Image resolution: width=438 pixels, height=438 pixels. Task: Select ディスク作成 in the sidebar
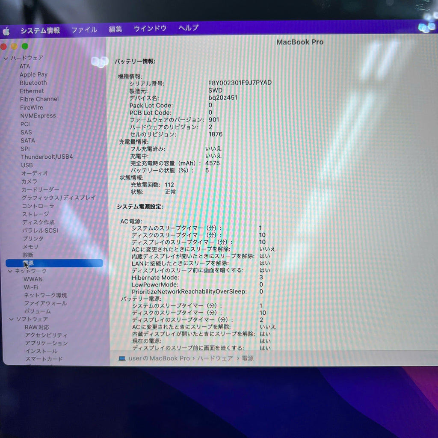[x=38, y=222]
